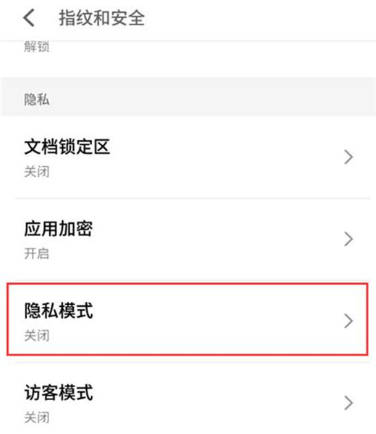This screenshot has width=376, height=434.
Task: Tap the back arrow icon
Action: pyautogui.click(x=29, y=18)
